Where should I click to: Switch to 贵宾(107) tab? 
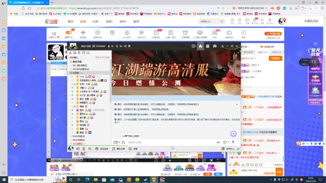pyautogui.click(x=262, y=52)
